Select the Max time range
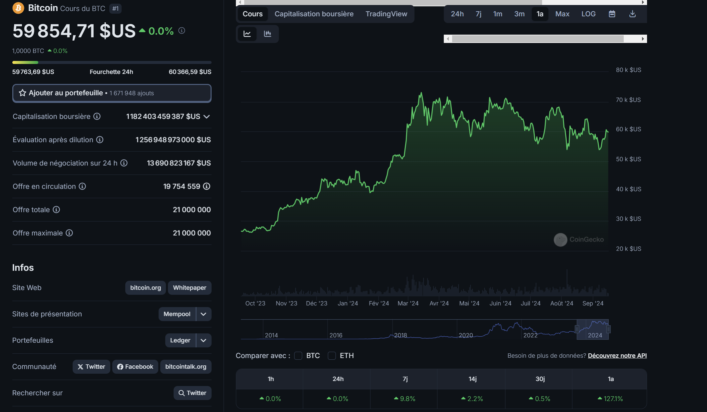Image resolution: width=707 pixels, height=412 pixels. pos(562,14)
